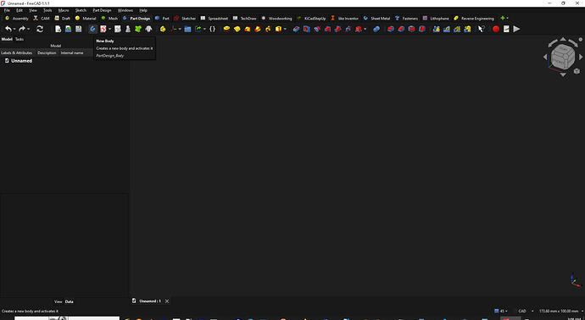Click the Undo arrow icon
Image resolution: width=585 pixels, height=320 pixels.
pos(8,29)
